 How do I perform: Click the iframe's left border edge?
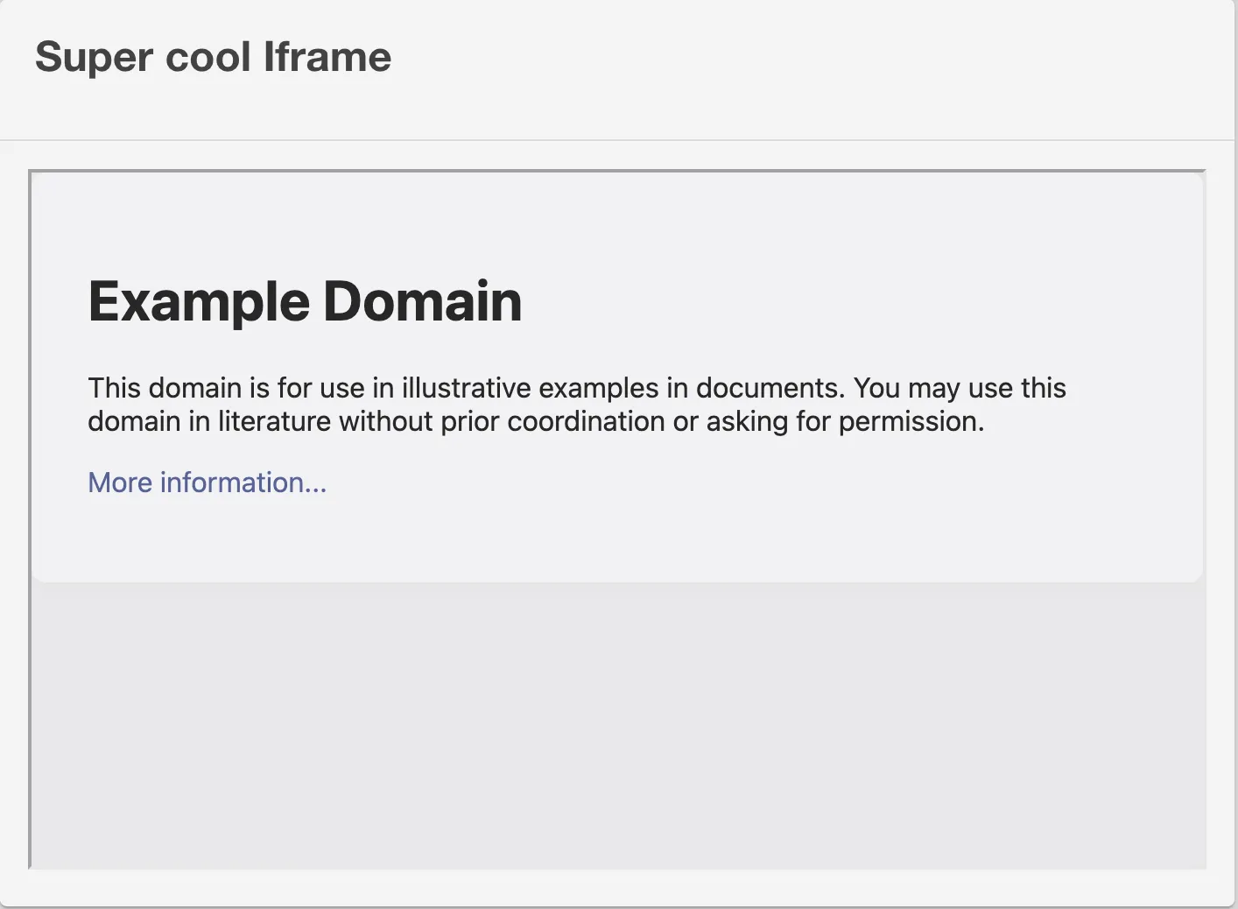(30, 525)
